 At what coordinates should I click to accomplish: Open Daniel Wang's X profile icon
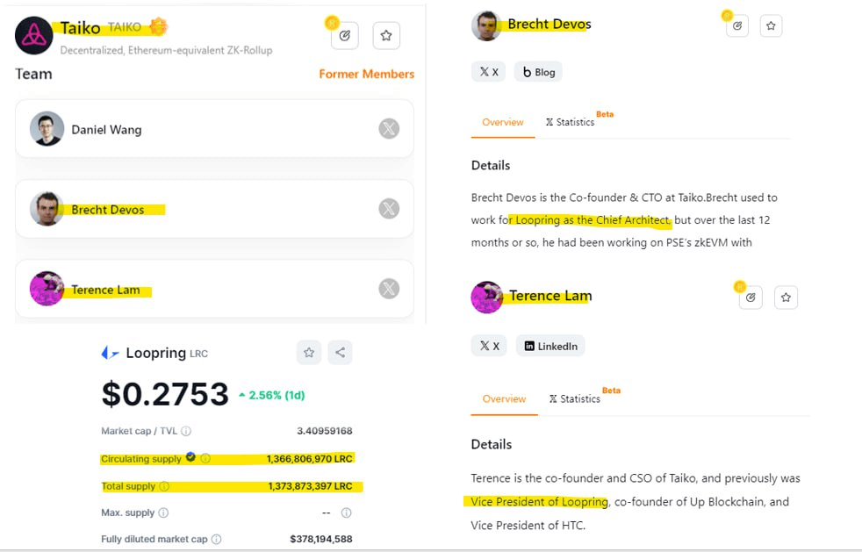[x=389, y=129]
